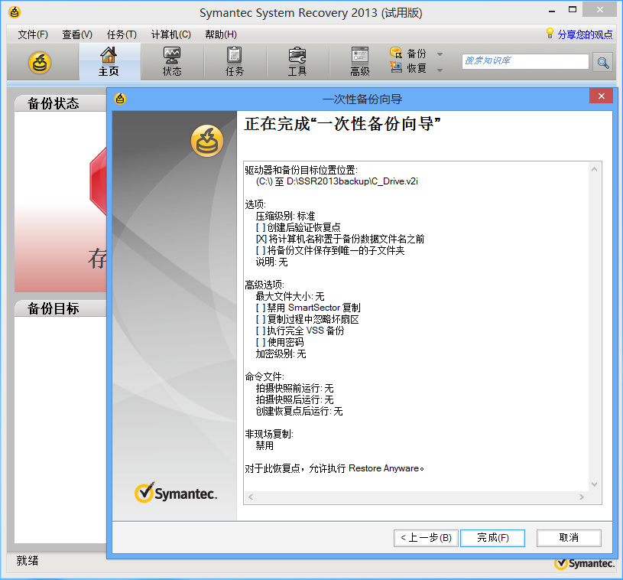Open the 状态 status monitor view
Image resolution: width=623 pixels, height=580 pixels.
[x=172, y=62]
